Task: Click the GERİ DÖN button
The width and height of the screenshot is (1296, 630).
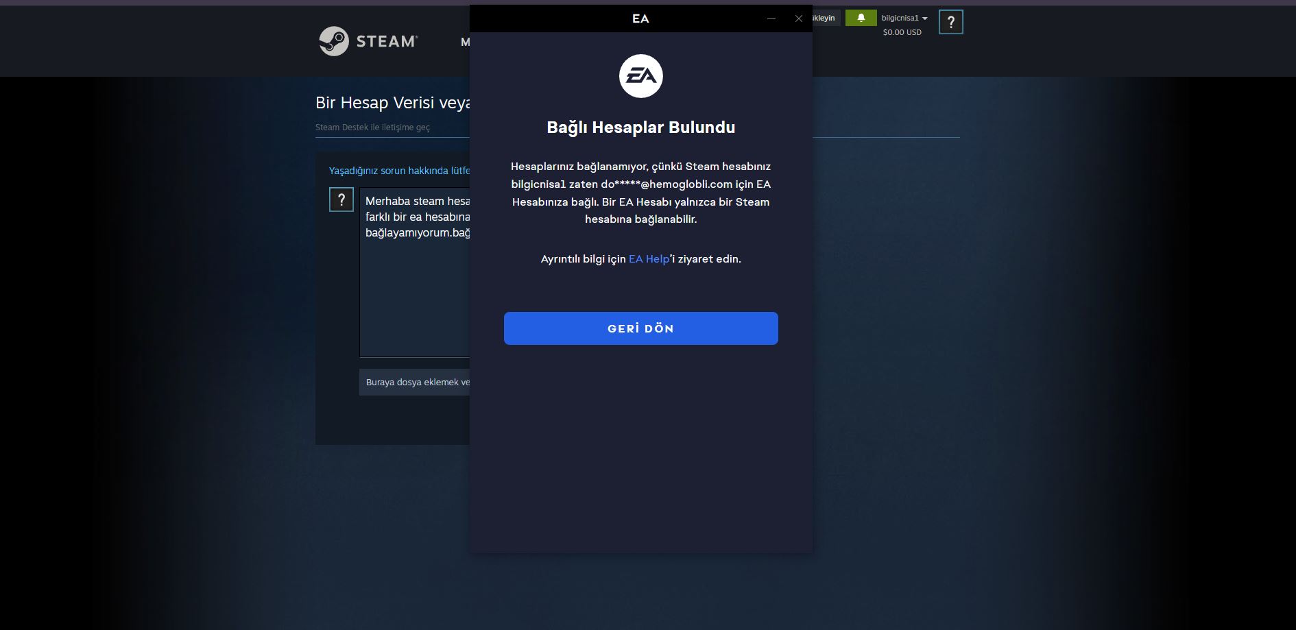Action: [641, 328]
